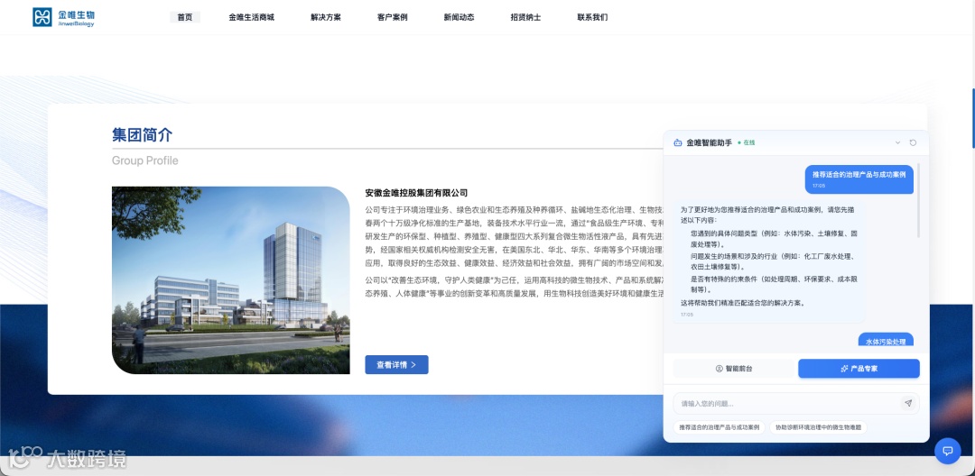Click the 水体污染处理 sent message bubble
975x476 pixels.
(886, 340)
